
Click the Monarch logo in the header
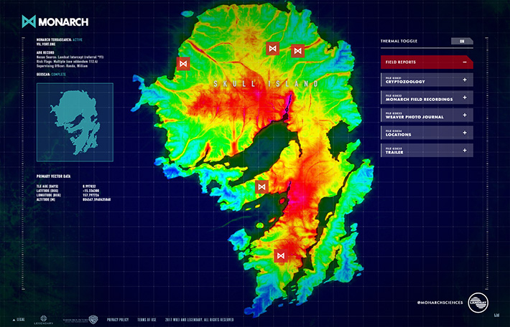pos(55,22)
